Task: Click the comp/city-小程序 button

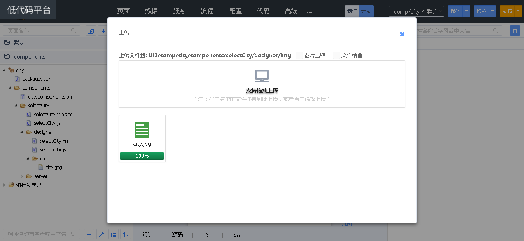Action: (416, 11)
